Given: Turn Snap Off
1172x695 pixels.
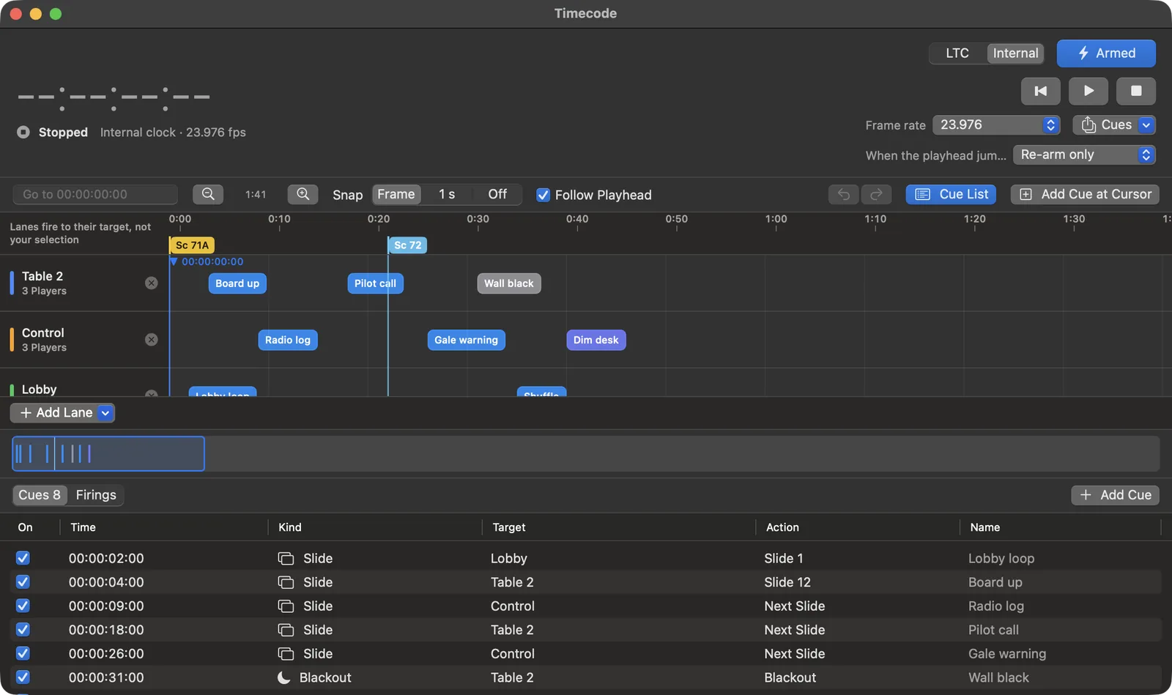Looking at the screenshot, I should coord(497,194).
